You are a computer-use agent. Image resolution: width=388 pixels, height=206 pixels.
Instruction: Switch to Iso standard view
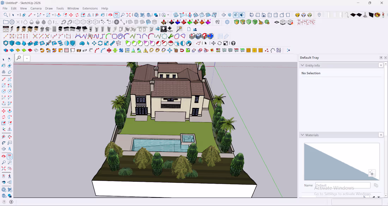pyautogui.click(x=251, y=15)
